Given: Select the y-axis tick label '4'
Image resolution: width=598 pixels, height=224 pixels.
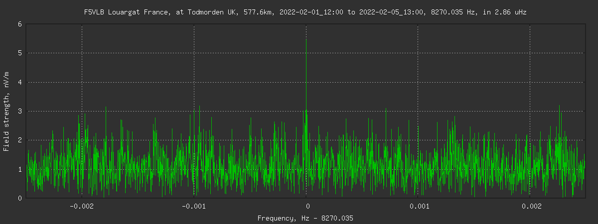Looking at the screenshot, I should (x=19, y=82).
